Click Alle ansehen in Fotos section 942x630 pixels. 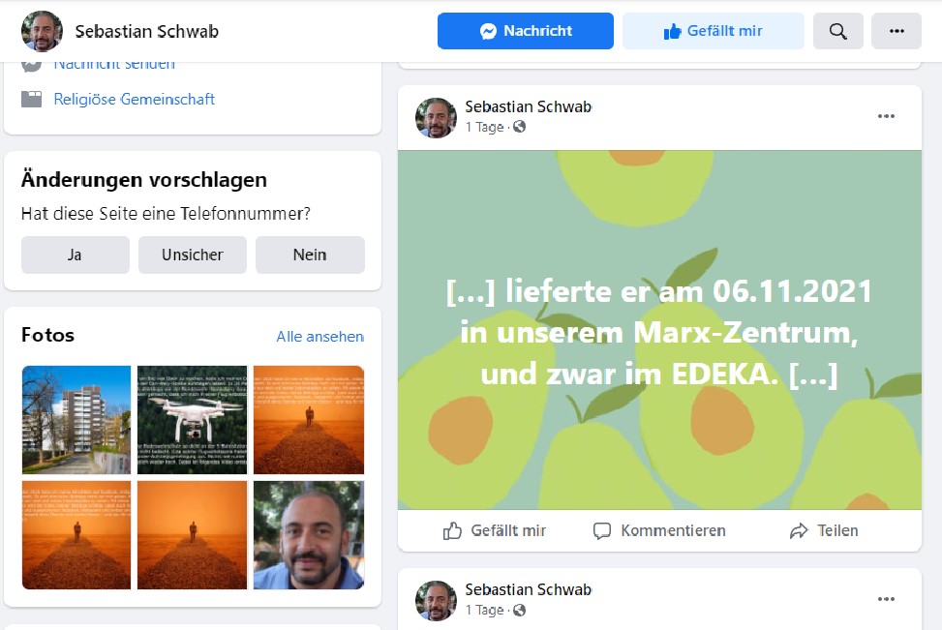(x=319, y=337)
